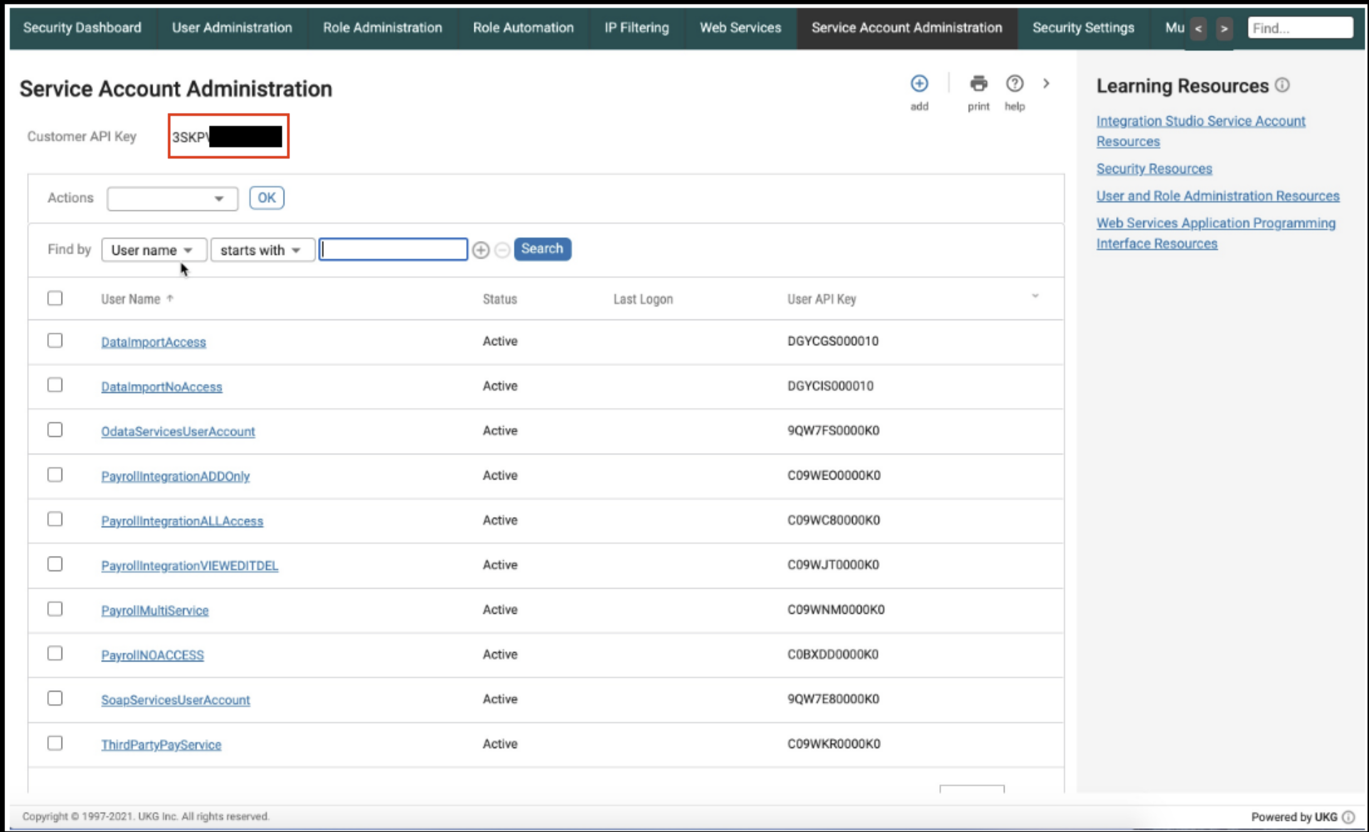
Task: Click the right chevron next to the help icon
Action: pos(1047,83)
